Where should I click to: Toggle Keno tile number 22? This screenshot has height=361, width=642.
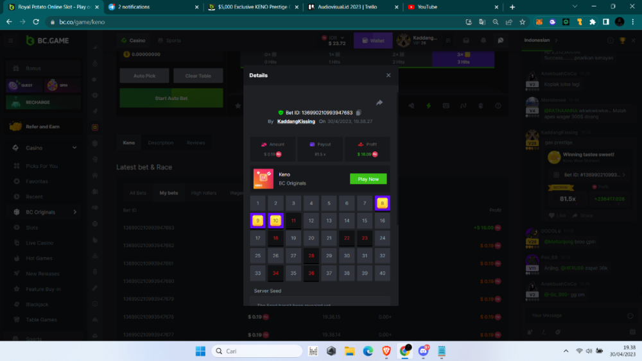[347, 238]
